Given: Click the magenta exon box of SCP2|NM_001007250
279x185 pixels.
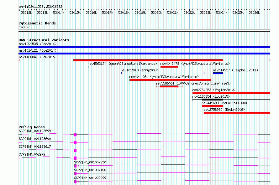Looking at the screenshot, I should coord(76,166).
